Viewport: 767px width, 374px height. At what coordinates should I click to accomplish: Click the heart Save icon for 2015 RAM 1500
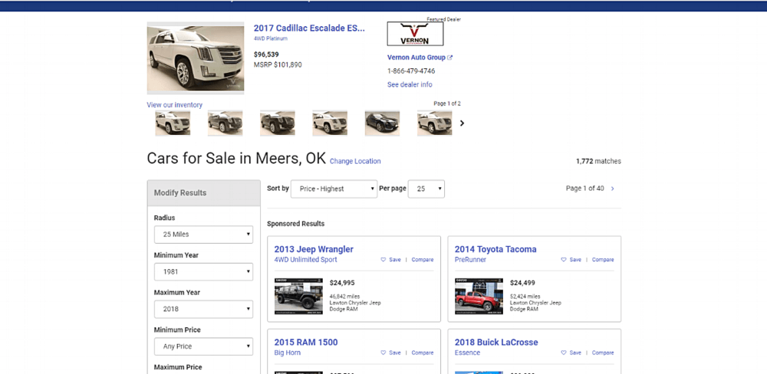click(x=383, y=353)
